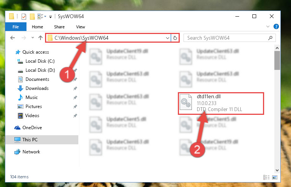The height and width of the screenshot is (187, 291).
Task: Click the Back navigation arrow
Action: (x=12, y=38)
